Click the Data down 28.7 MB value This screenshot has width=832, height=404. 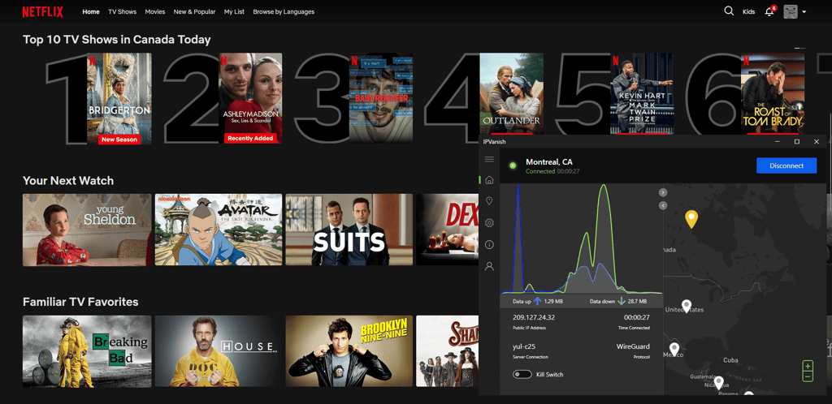point(637,301)
